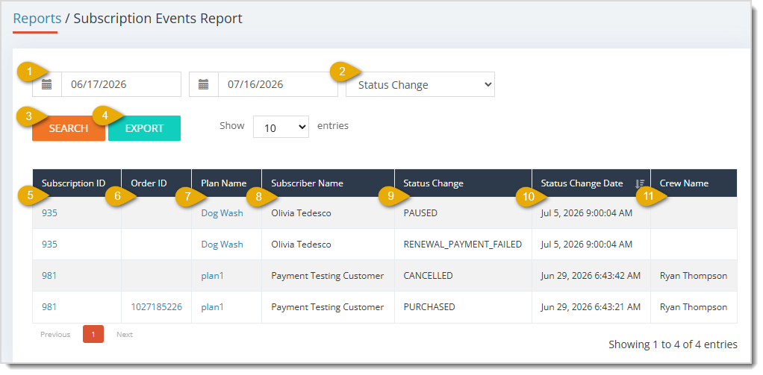763x375 pixels.
Task: Click the Showing 1 to 4 of 4 entries text
Action: (x=673, y=344)
